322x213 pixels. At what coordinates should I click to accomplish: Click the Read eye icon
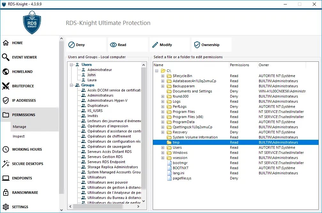113,45
